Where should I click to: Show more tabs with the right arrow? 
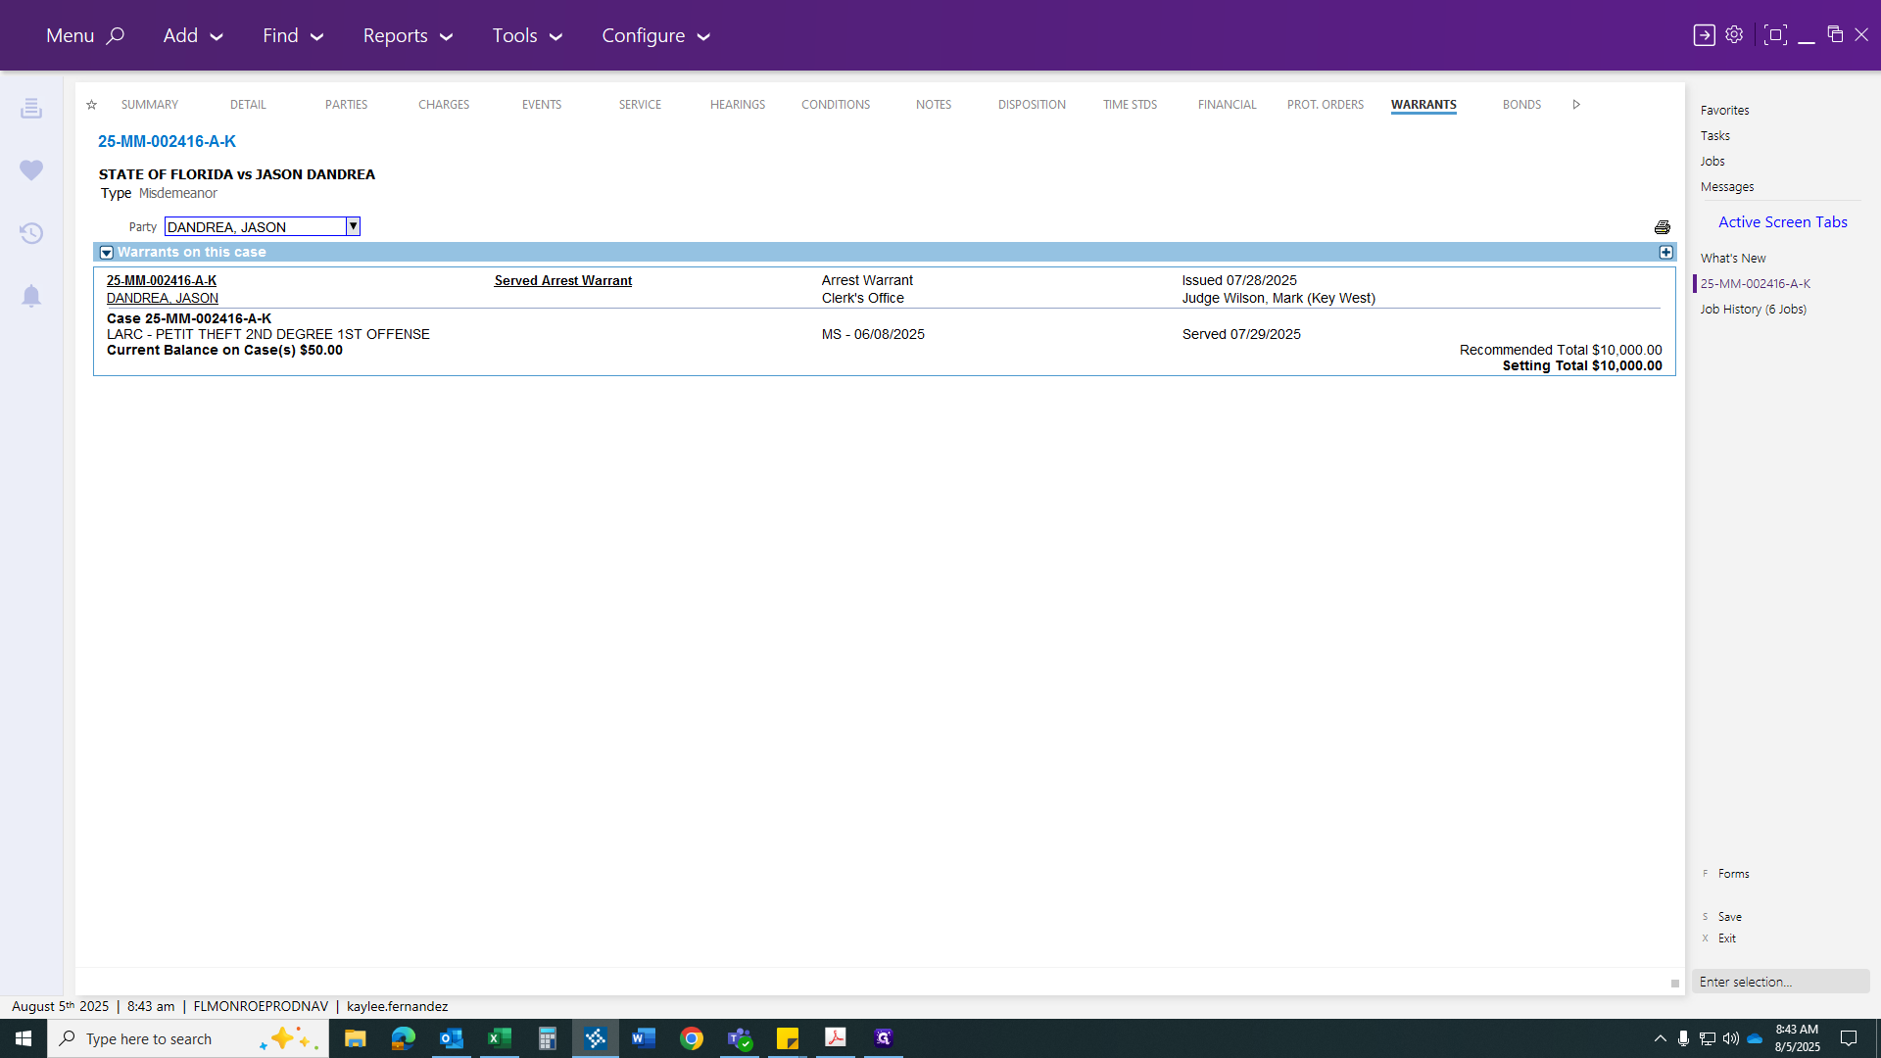pyautogui.click(x=1576, y=105)
